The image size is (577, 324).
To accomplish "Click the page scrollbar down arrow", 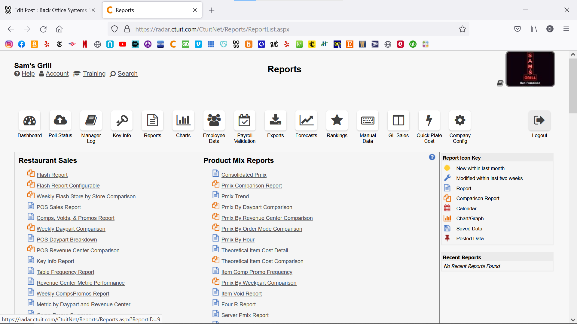I will pyautogui.click(x=573, y=320).
